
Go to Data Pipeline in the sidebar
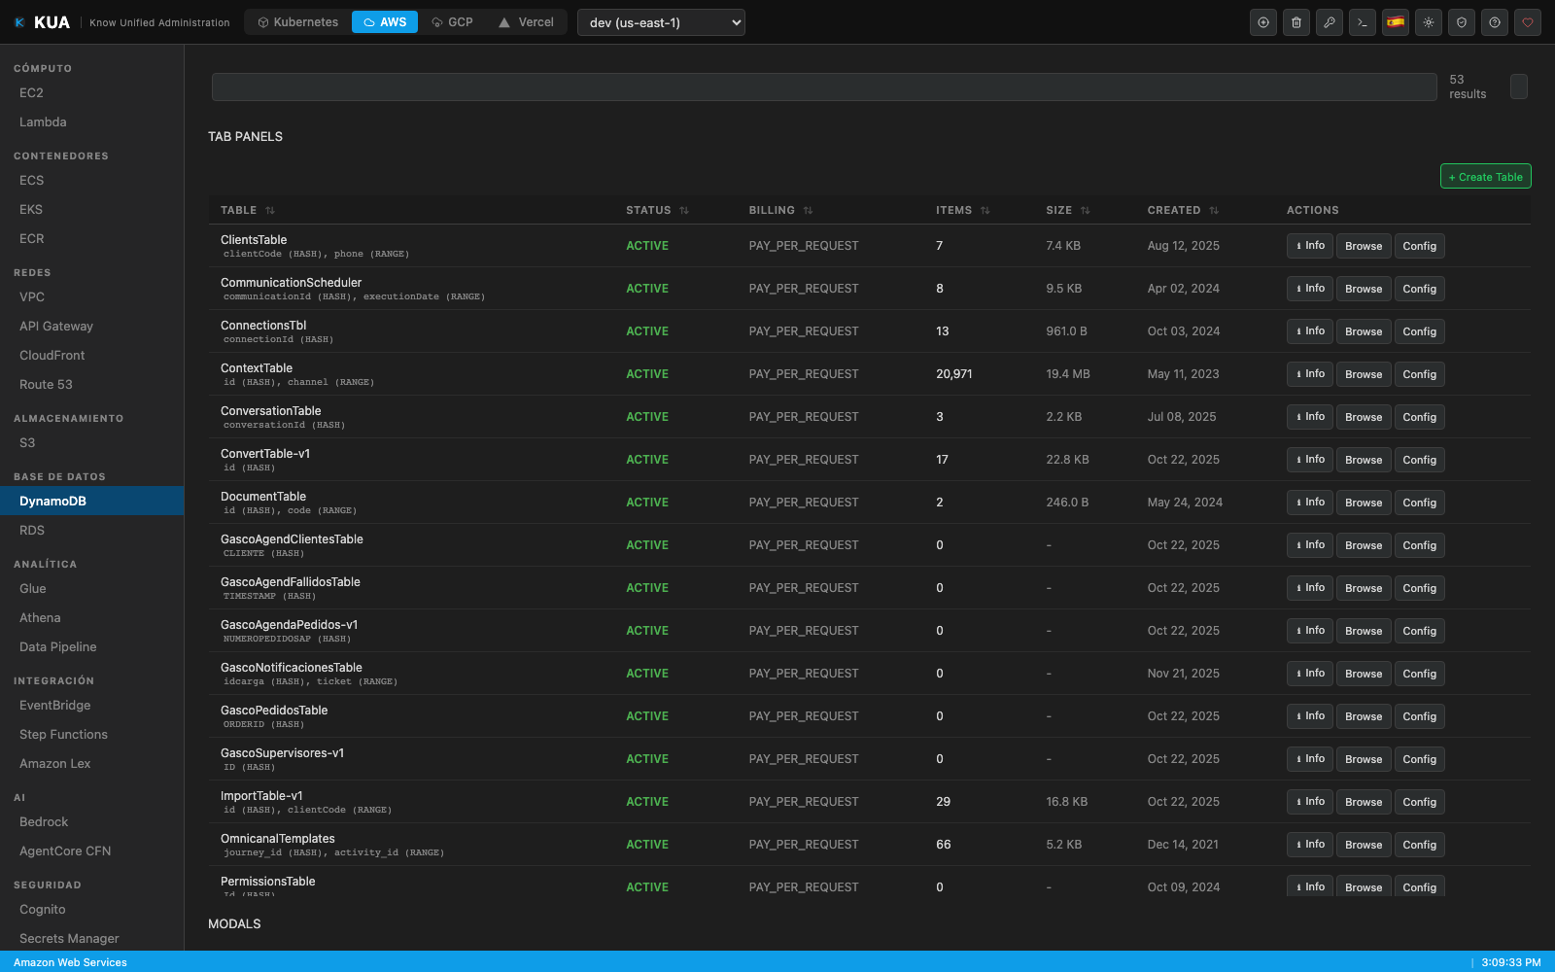(x=91, y=647)
